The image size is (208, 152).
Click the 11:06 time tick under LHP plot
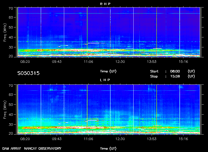click(x=88, y=139)
